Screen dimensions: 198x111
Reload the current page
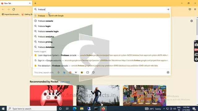[14, 9]
